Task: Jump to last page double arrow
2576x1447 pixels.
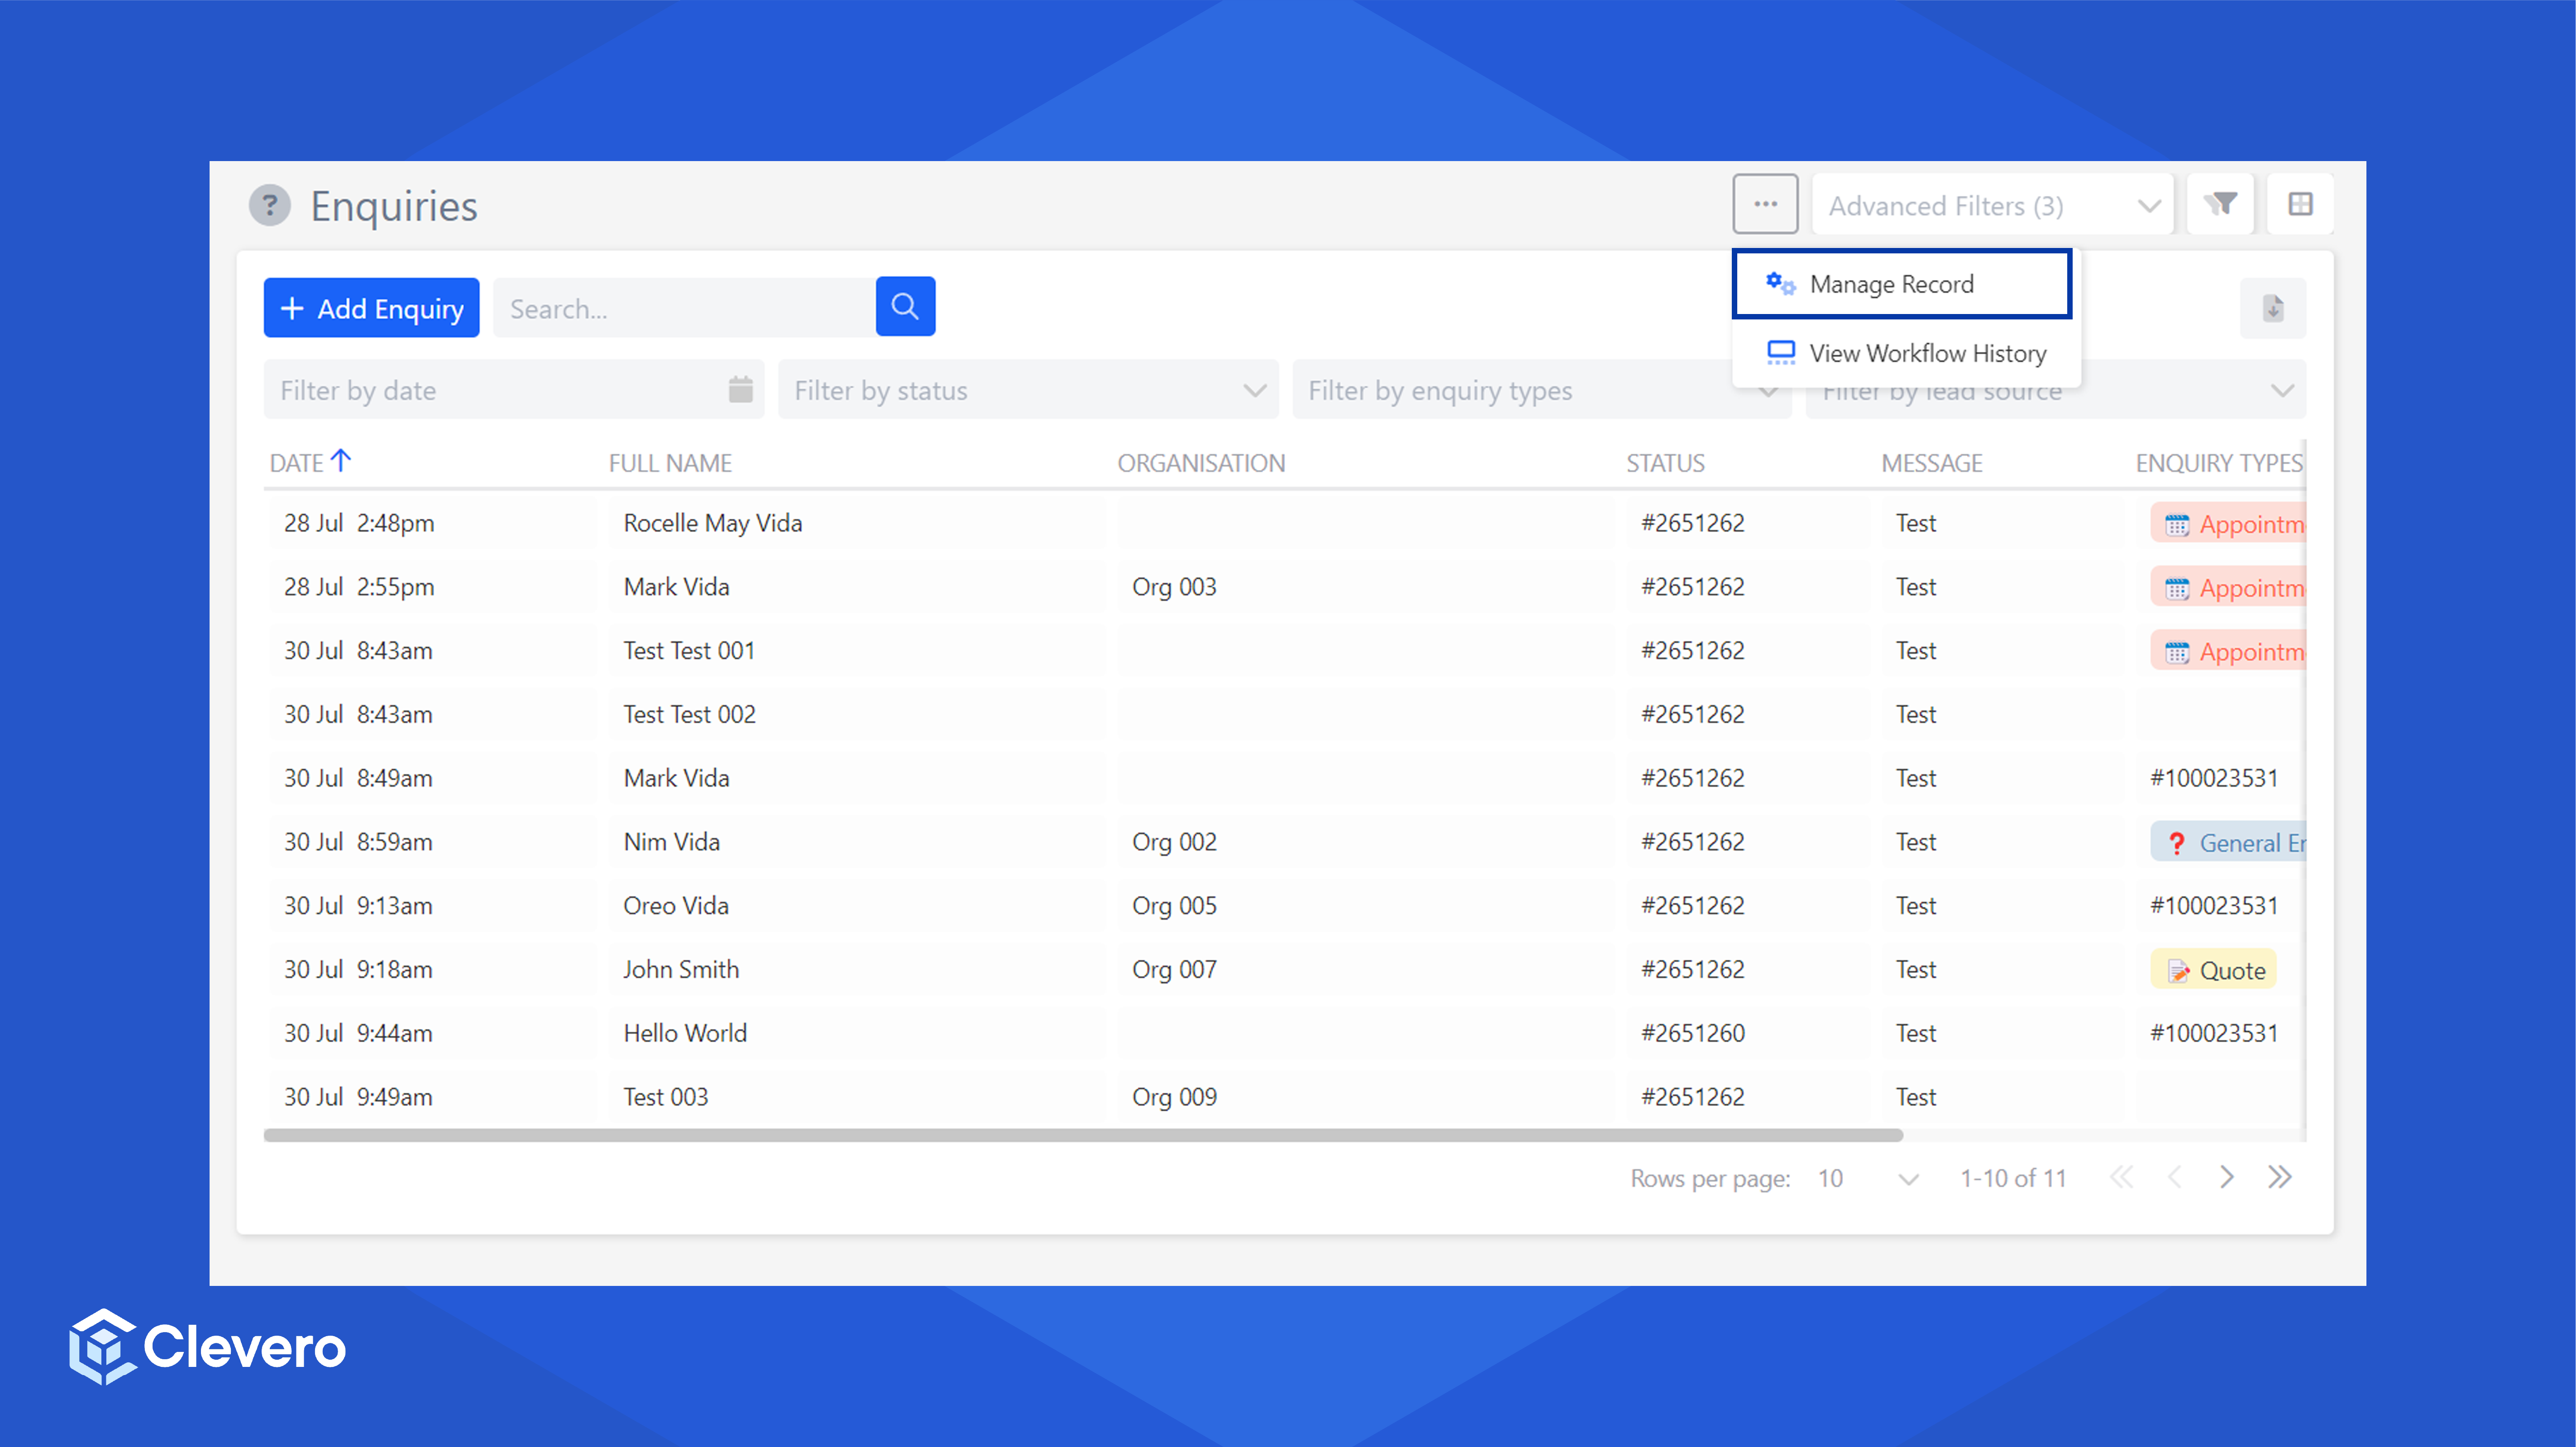Action: pyautogui.click(x=2279, y=1177)
